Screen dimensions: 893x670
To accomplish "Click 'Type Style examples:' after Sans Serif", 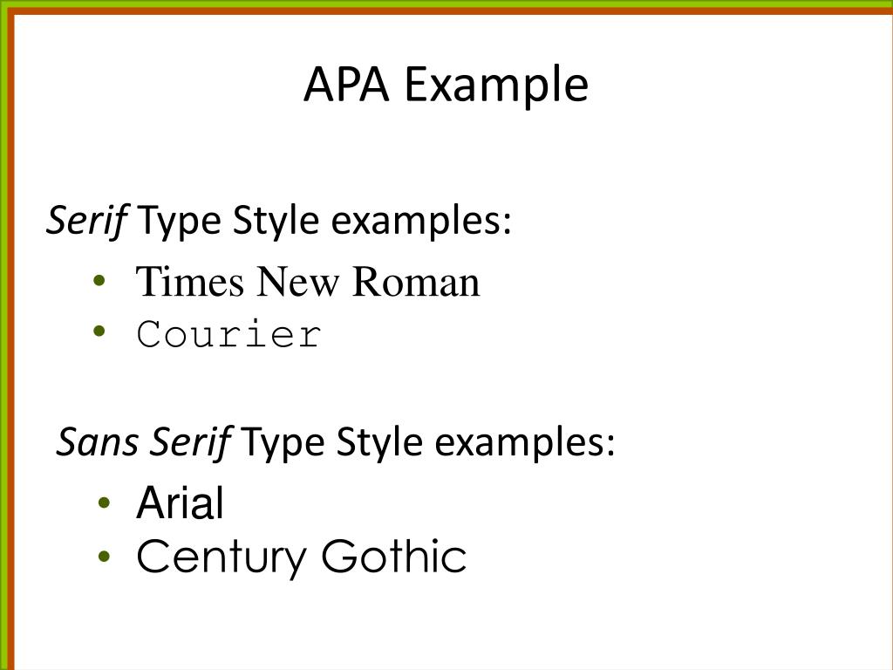I will [x=427, y=442].
